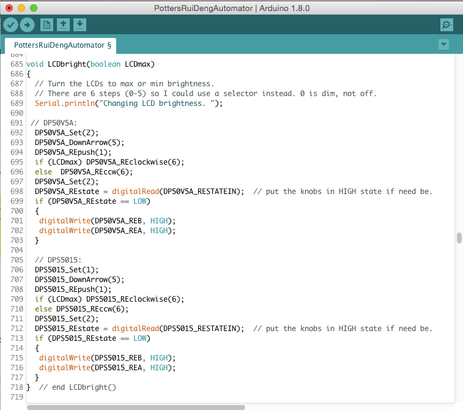The height and width of the screenshot is (410, 463).
Task: Open the Serial Monitor magnifier icon
Action: tap(446, 25)
